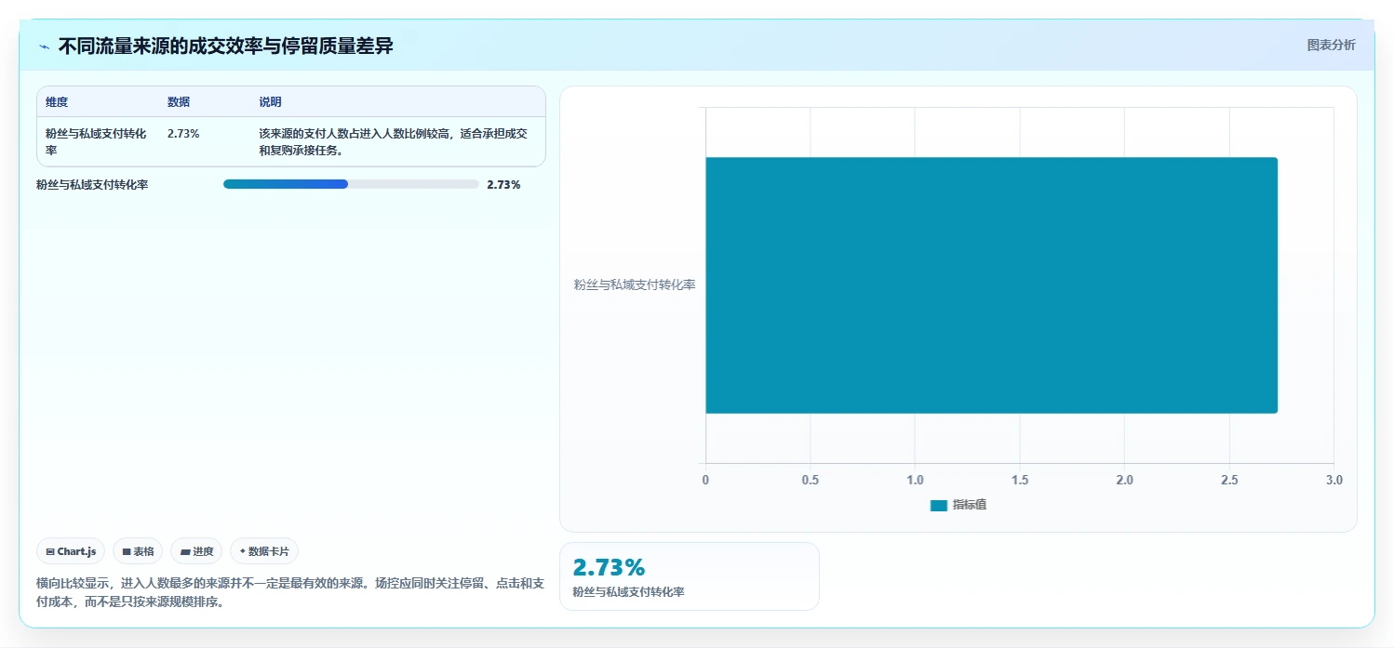
Task: Select the 数据卡片 tag chip
Action: (264, 551)
